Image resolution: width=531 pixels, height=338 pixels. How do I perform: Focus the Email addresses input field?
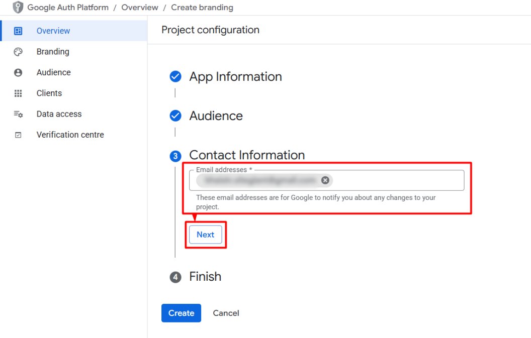326,180
